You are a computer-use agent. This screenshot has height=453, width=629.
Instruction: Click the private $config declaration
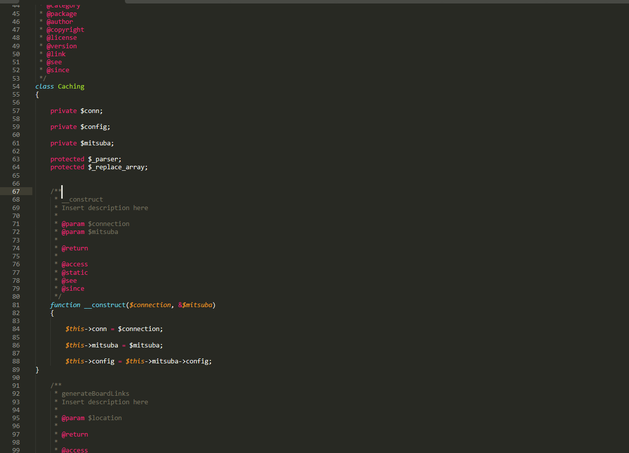(80, 127)
